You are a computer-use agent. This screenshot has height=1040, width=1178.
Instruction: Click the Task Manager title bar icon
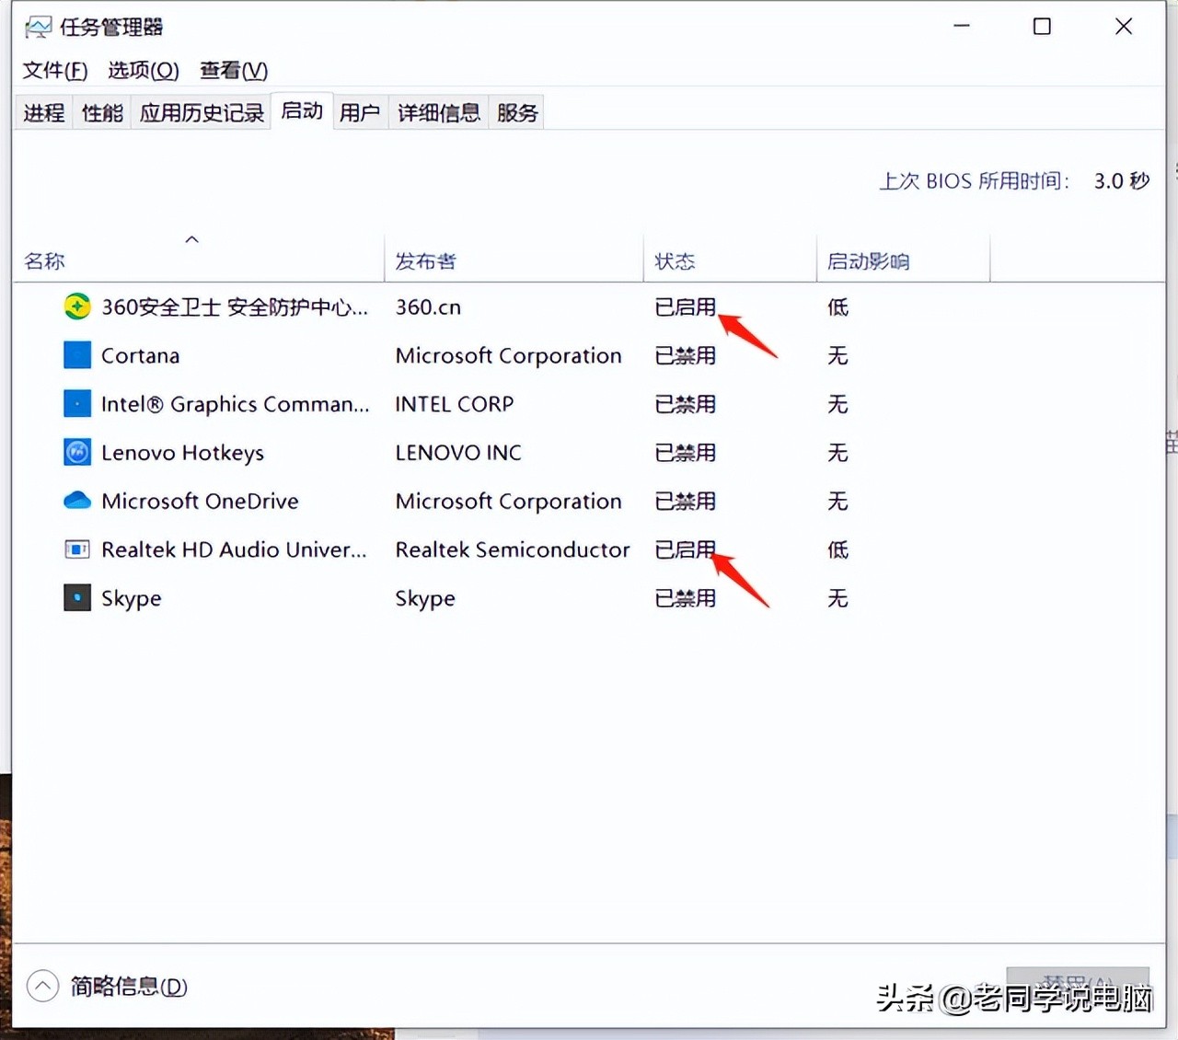tap(37, 27)
